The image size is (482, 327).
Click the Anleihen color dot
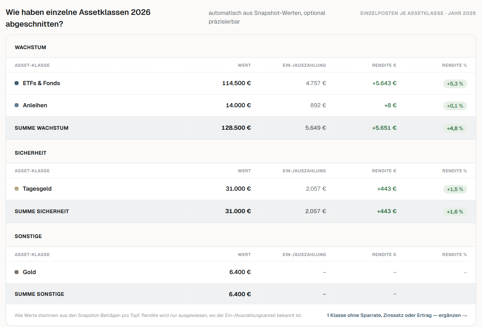click(x=17, y=105)
